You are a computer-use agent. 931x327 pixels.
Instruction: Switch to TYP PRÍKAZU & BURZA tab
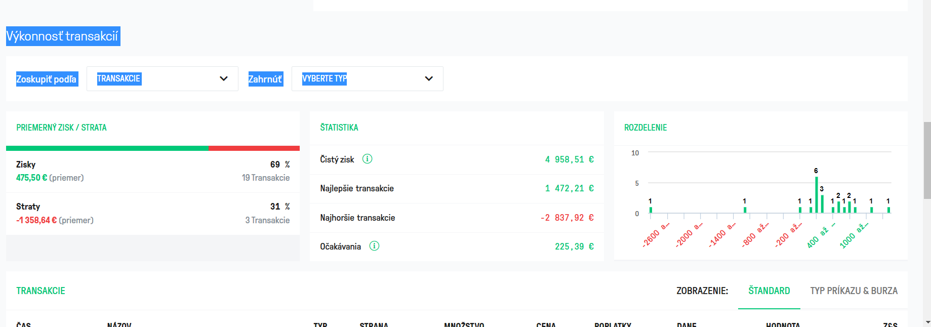(x=854, y=291)
